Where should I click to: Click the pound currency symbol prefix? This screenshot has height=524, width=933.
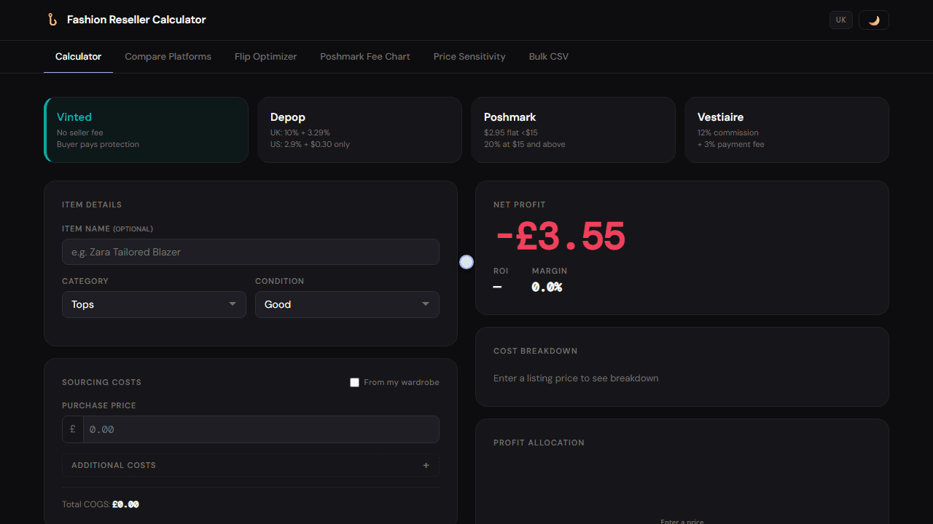point(73,429)
